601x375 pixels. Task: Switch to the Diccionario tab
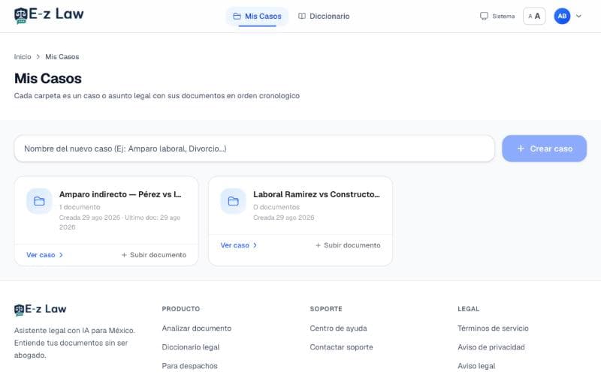coord(324,16)
